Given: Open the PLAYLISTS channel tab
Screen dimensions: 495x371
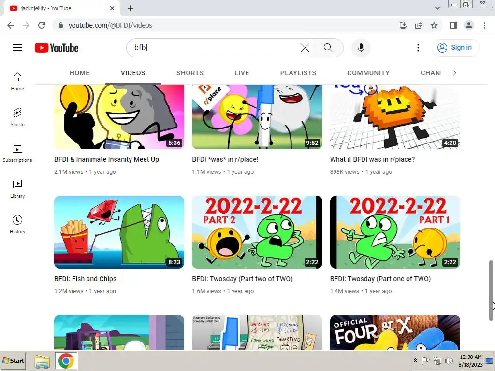Looking at the screenshot, I should click(298, 73).
